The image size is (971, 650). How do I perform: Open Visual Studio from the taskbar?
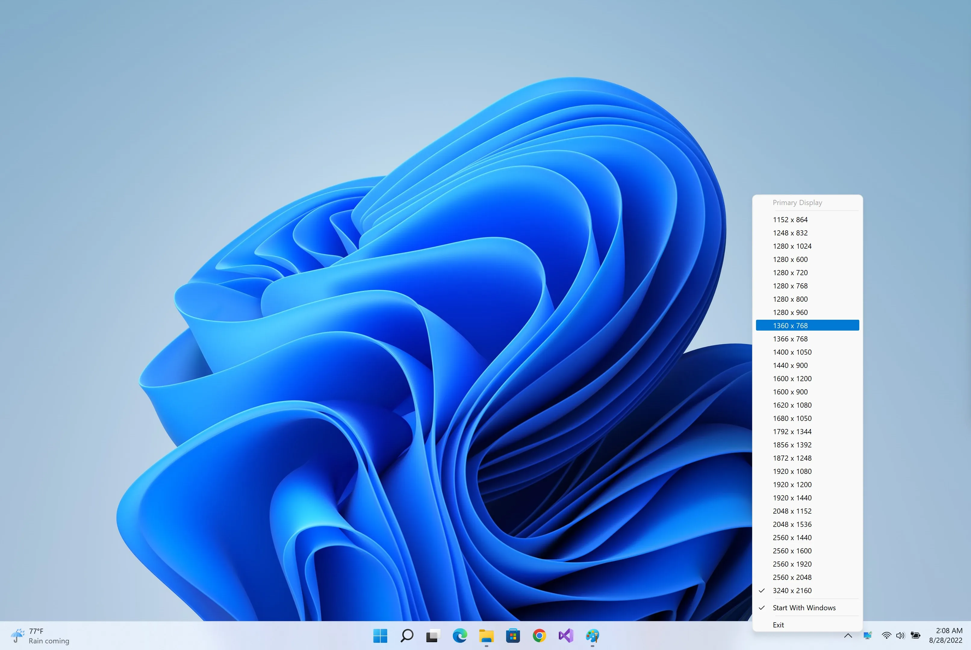pos(566,636)
